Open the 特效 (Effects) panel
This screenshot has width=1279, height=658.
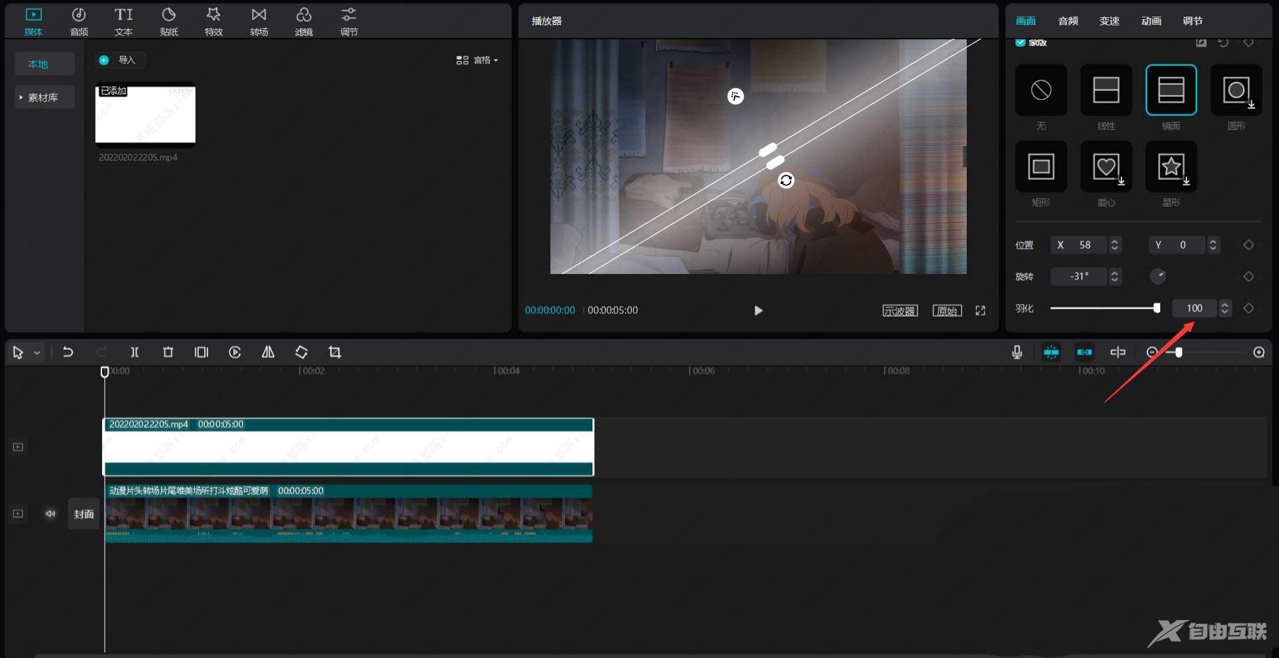tap(214, 21)
